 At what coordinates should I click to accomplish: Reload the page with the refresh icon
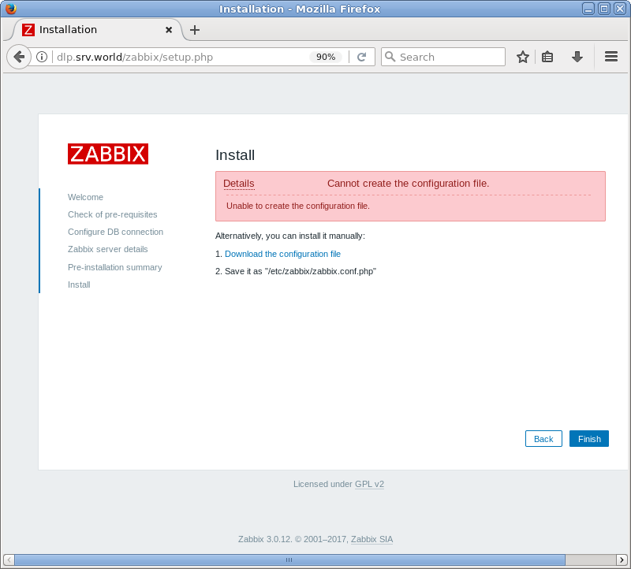coord(361,57)
